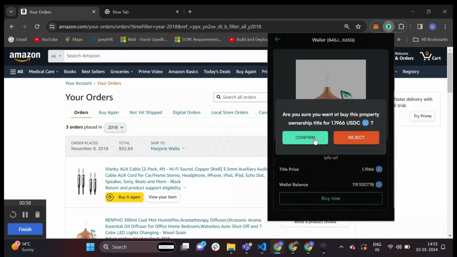Viewport: 457px width, 257px height.
Task: Open the notification bell in taskbar
Action: pyautogui.click(x=443, y=247)
